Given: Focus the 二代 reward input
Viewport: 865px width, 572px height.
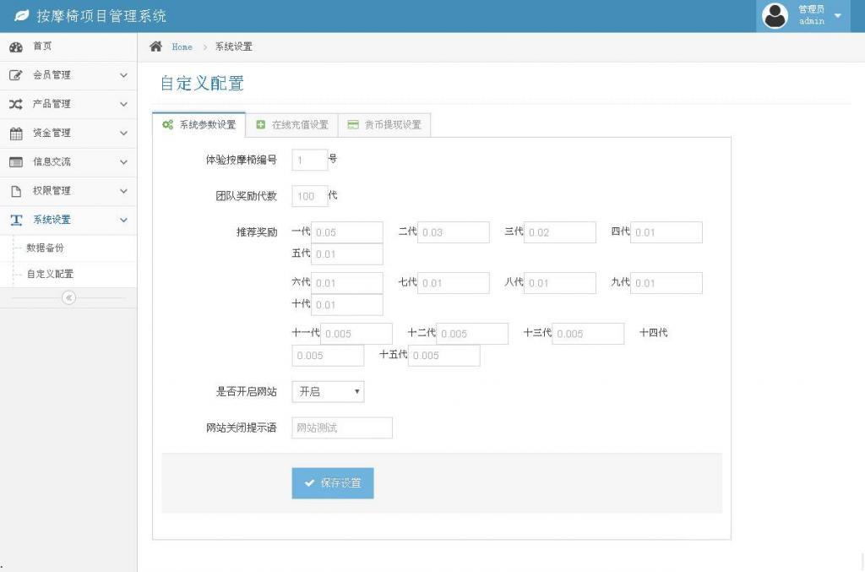Looking at the screenshot, I should coord(454,232).
